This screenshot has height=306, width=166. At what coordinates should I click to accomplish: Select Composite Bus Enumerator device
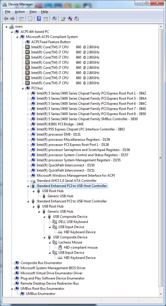pyautogui.click(x=41, y=263)
